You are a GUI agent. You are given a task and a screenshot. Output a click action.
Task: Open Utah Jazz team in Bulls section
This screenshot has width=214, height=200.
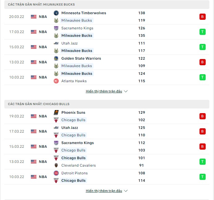[x=69, y=128]
